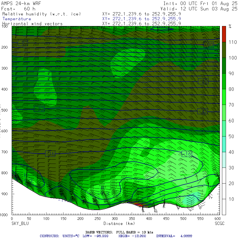
Task: Click the -32 contour label on the left side
Action: pyautogui.click(x=39, y=109)
